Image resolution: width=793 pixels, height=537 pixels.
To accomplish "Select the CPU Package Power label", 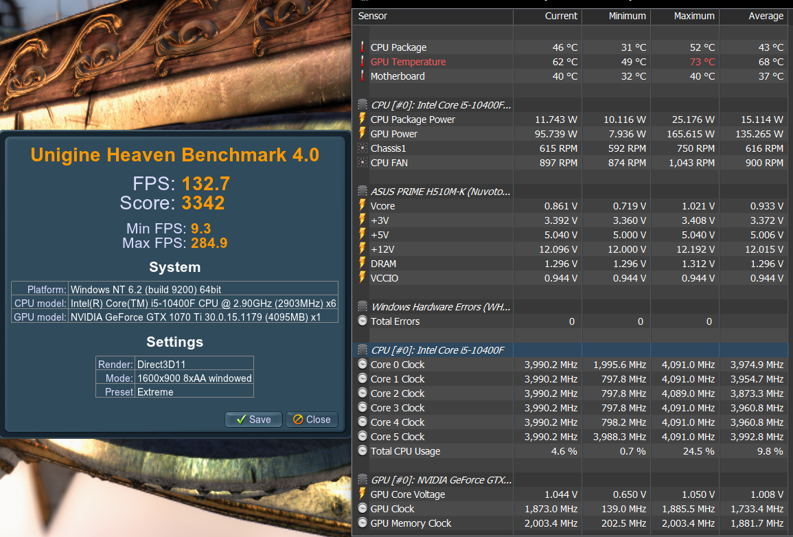I will pyautogui.click(x=413, y=119).
